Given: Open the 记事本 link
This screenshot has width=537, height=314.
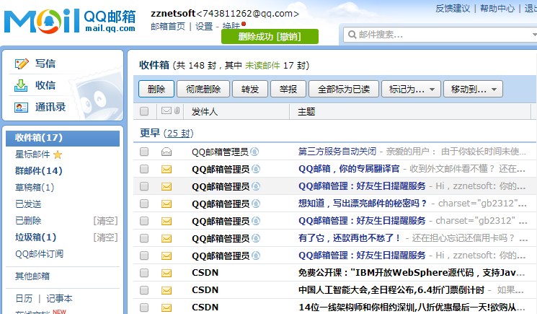Looking at the screenshot, I should click(60, 299).
